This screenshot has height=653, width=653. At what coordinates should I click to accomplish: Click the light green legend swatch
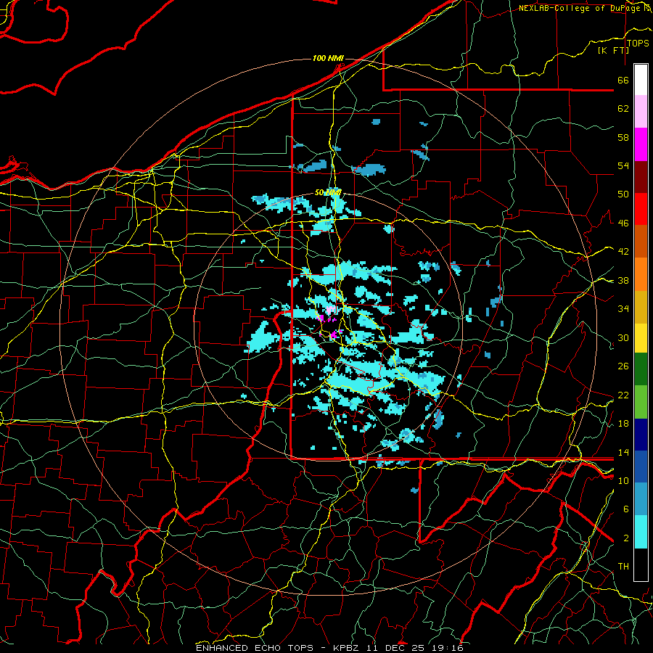coord(641,402)
